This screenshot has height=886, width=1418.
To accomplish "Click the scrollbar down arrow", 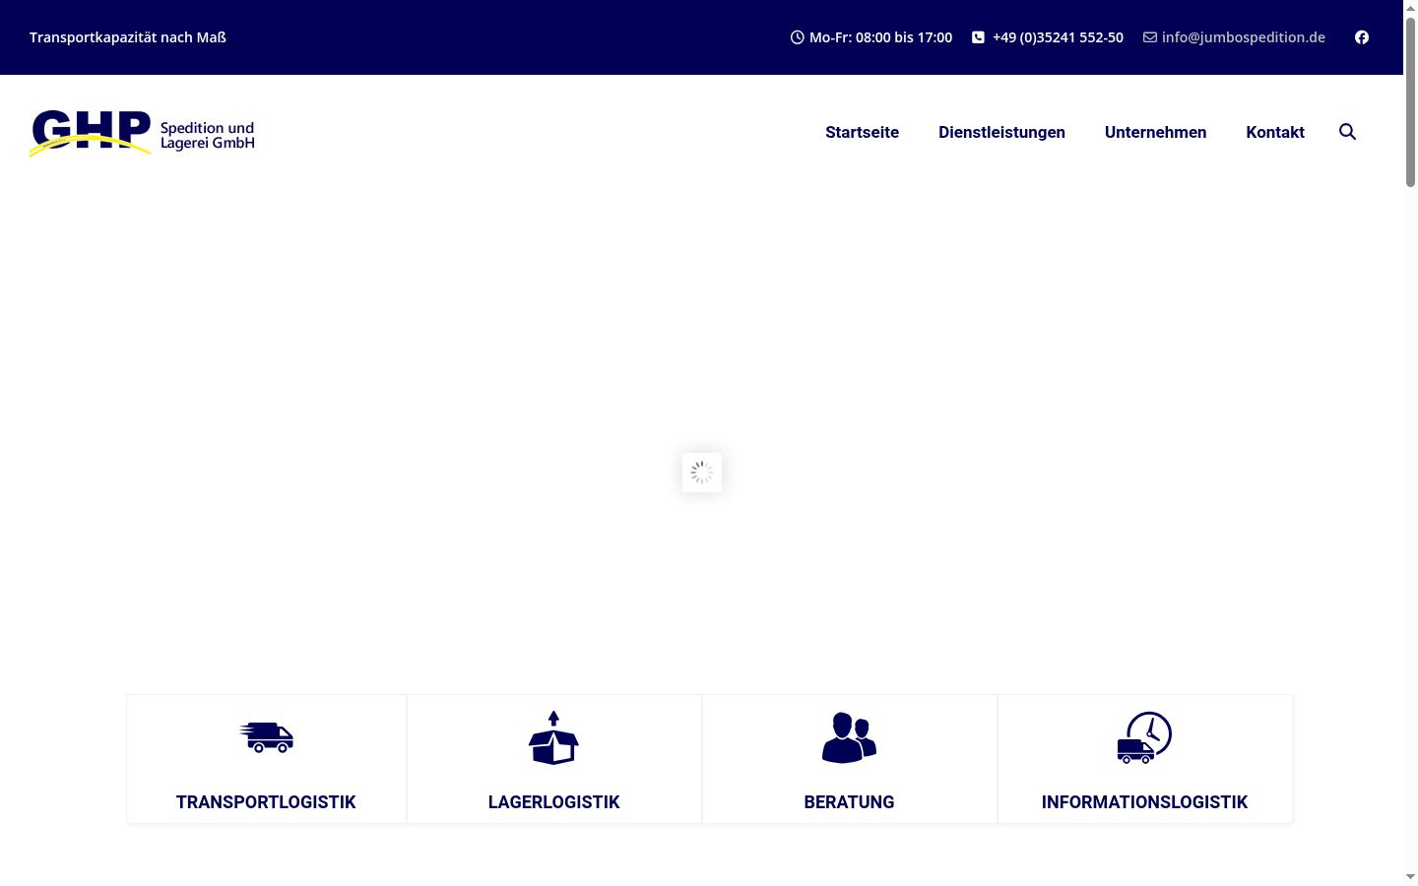I will 1410,877.
